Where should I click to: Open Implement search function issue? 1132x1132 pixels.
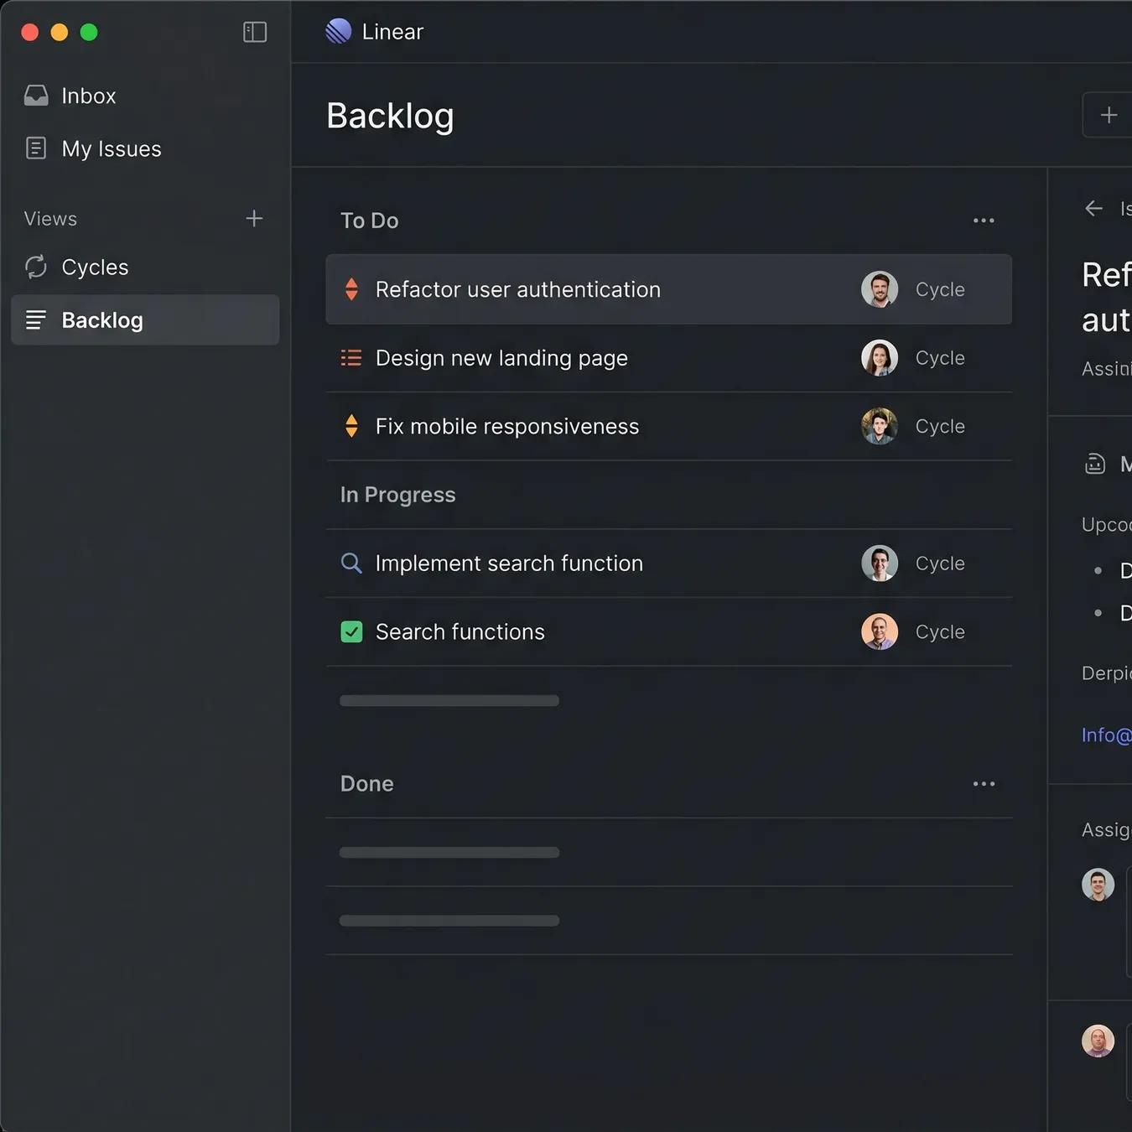coord(668,563)
